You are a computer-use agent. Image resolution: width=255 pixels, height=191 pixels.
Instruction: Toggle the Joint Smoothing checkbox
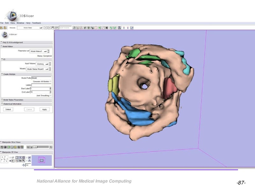tap(50, 95)
